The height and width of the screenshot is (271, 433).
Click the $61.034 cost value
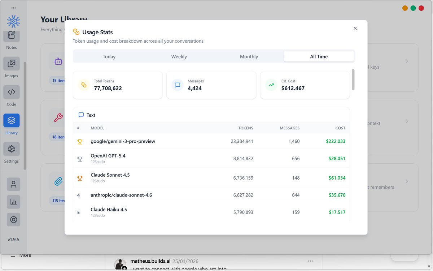tap(337, 178)
